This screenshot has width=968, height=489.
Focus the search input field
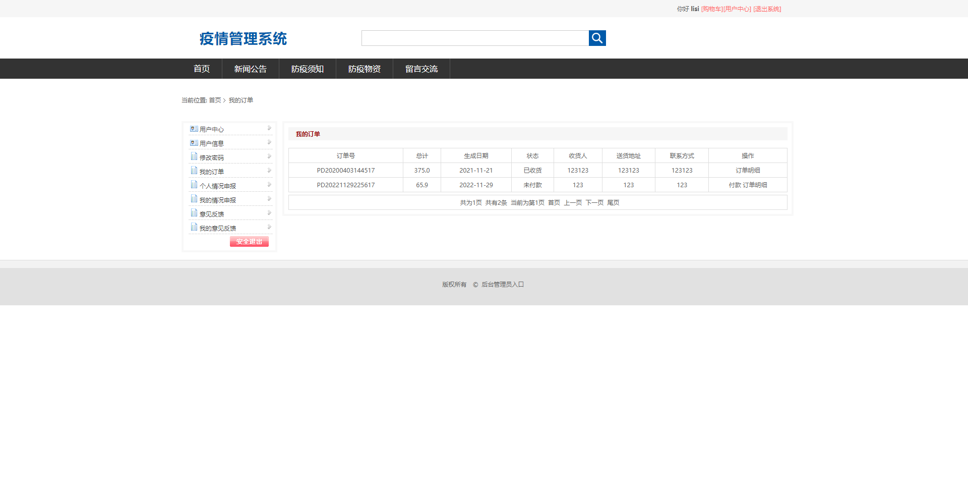(475, 38)
